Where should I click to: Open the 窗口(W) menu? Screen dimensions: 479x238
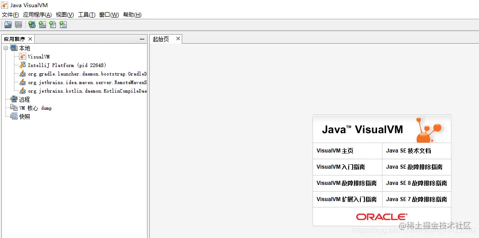pyautogui.click(x=109, y=15)
